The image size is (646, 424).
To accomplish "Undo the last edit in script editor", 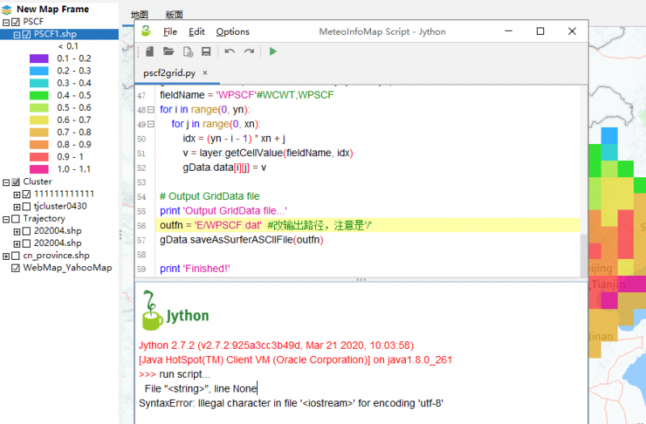I will tap(230, 52).
